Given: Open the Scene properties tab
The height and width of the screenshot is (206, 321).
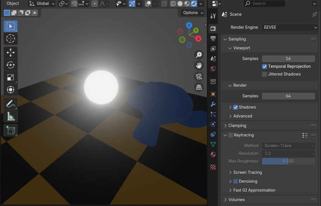Looking at the screenshot, I should [213, 59].
